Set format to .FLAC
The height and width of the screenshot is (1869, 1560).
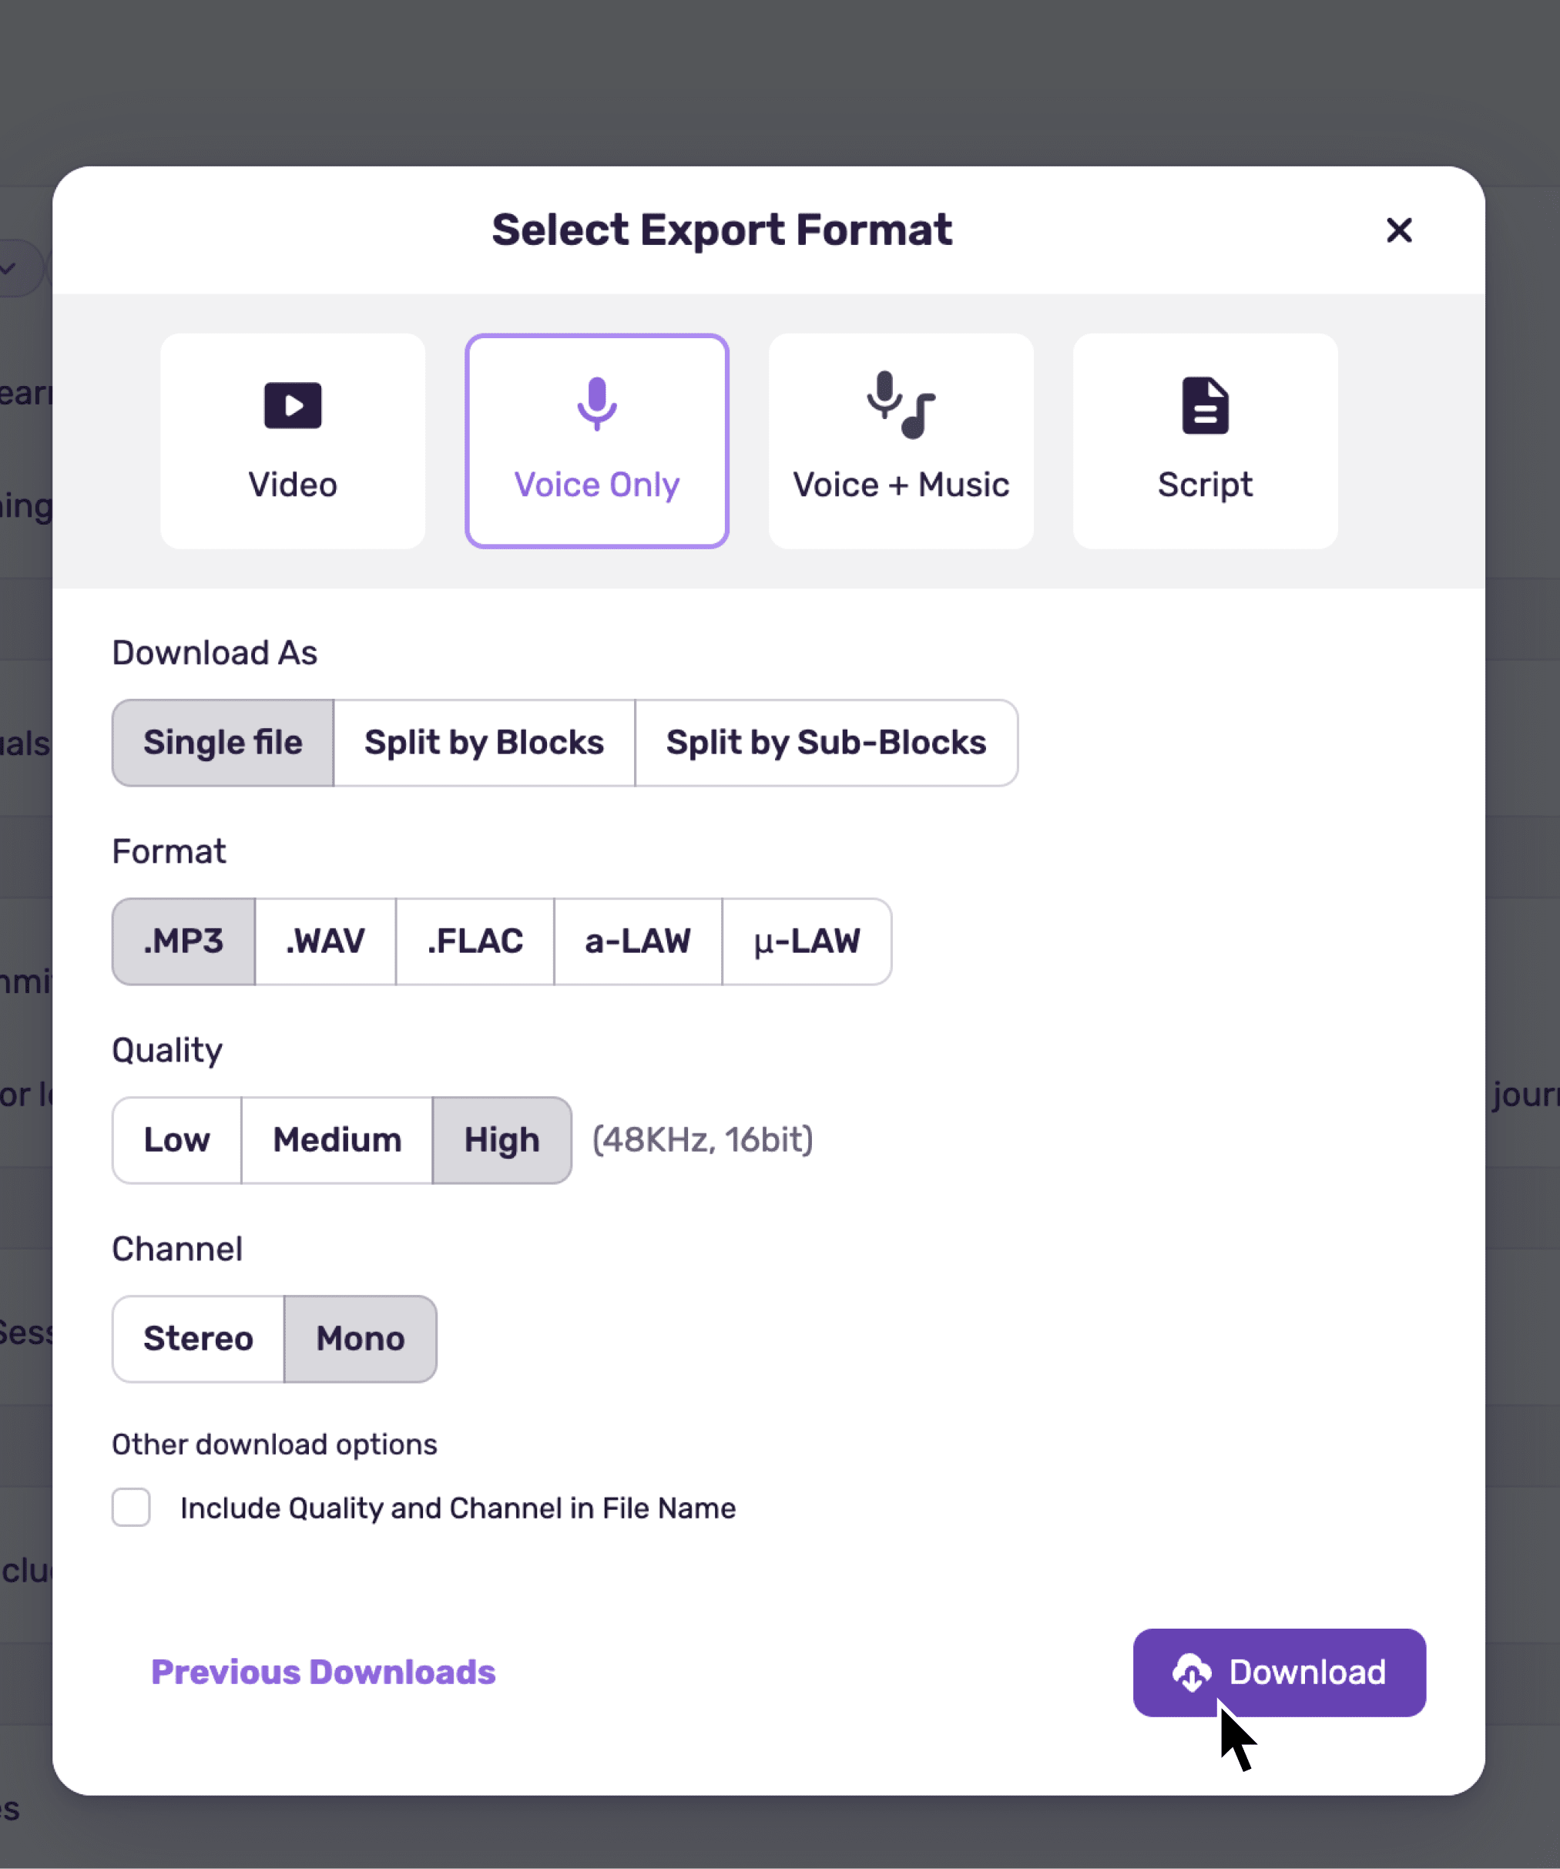tap(475, 941)
